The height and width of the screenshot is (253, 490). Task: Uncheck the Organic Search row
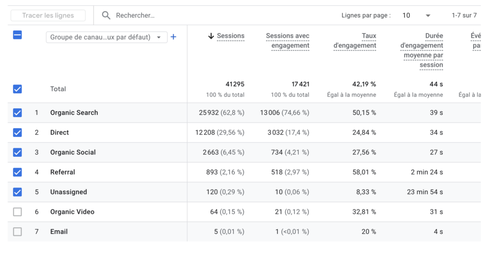click(x=17, y=113)
